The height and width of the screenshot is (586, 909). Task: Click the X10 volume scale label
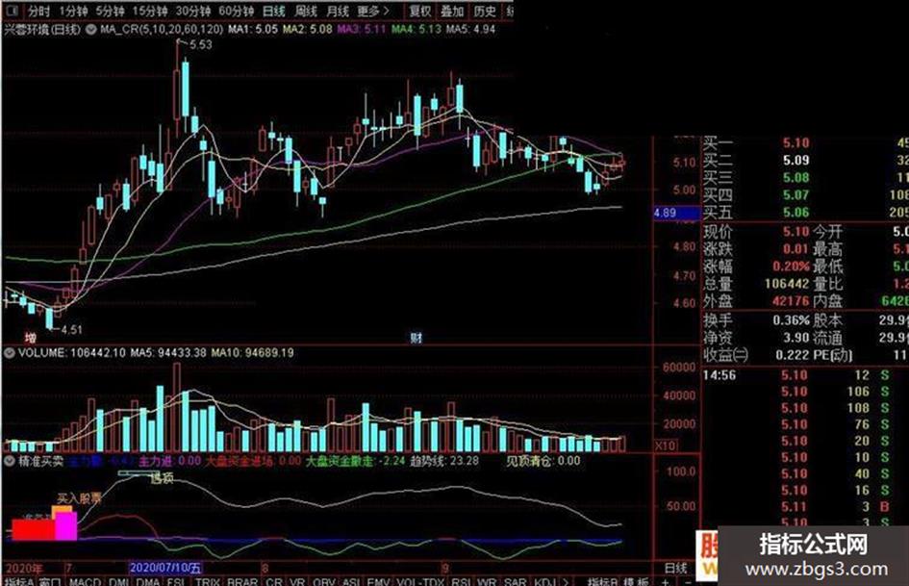(666, 446)
